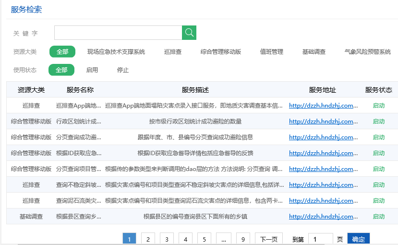This screenshot has height=245, width=398.
Task: Open service address link in first row
Action: click(323, 106)
